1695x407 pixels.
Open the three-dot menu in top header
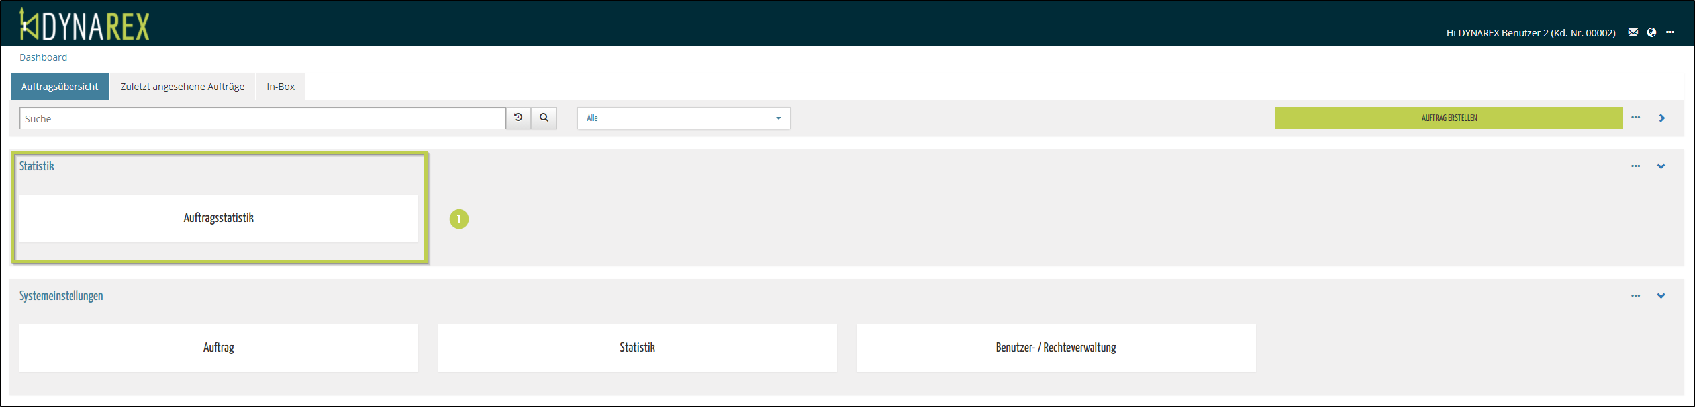(x=1671, y=32)
